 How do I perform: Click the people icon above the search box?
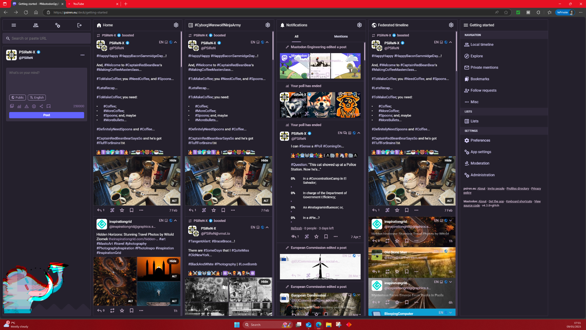tap(36, 25)
